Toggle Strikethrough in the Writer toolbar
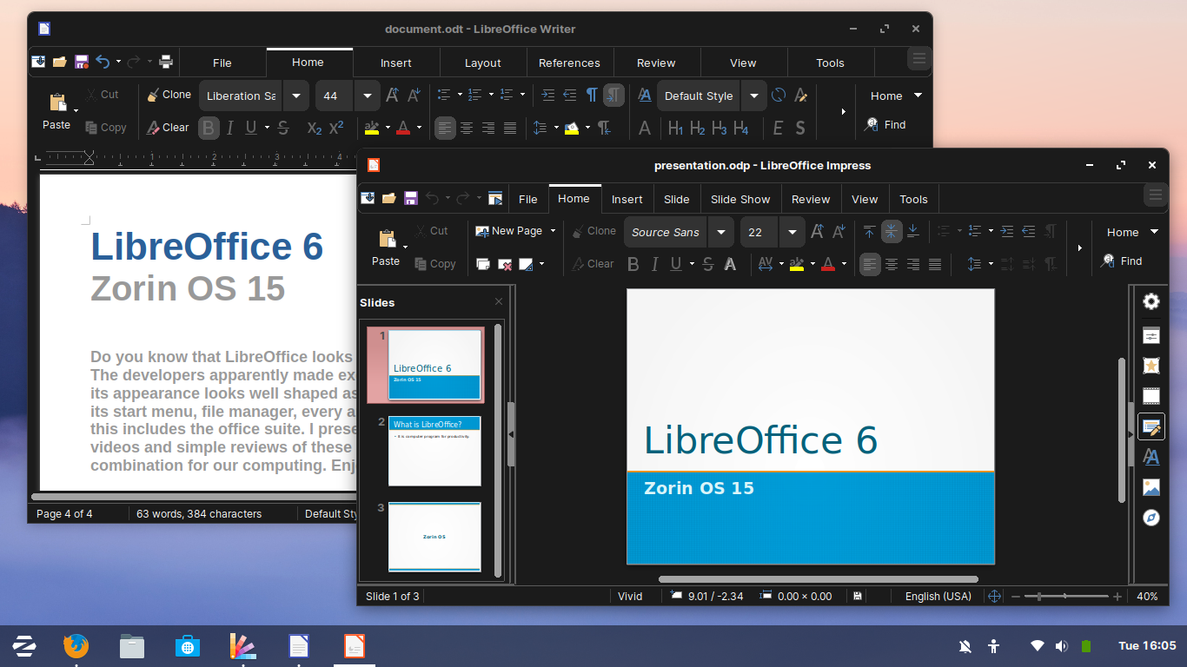 tap(283, 129)
